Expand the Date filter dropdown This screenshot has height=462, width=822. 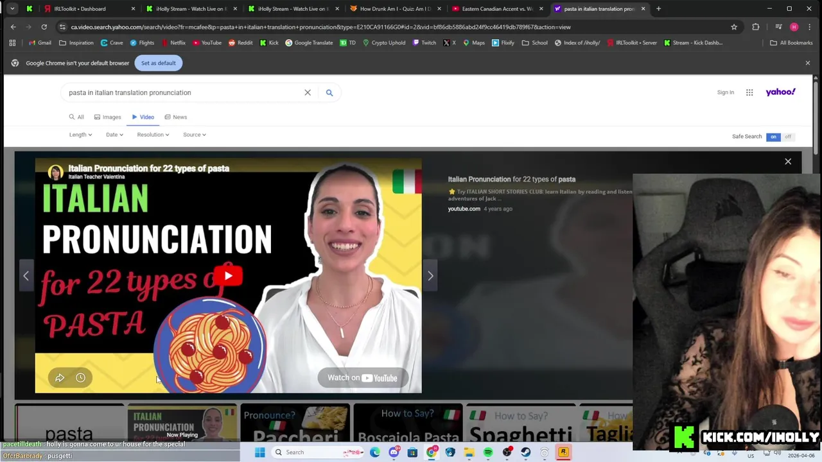tap(114, 135)
